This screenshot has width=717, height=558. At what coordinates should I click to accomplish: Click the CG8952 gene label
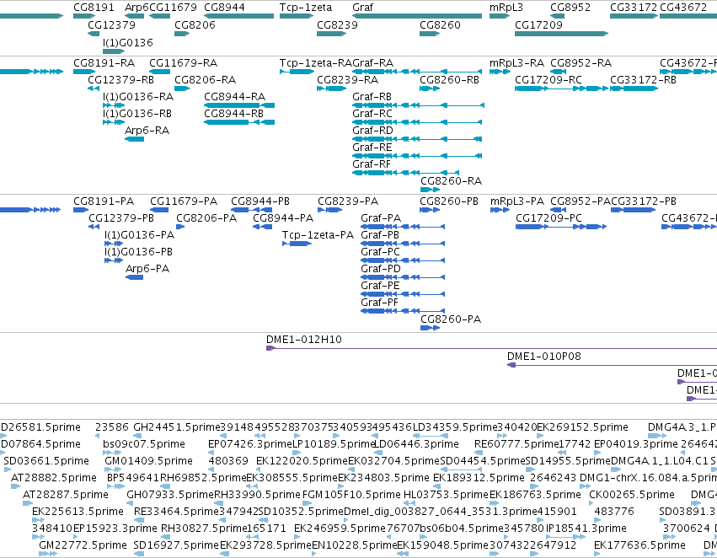570,8
